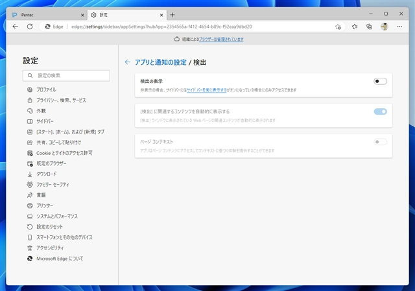Click the 設定の検索 search field
The height and width of the screenshot is (291, 415).
pyautogui.click(x=66, y=76)
